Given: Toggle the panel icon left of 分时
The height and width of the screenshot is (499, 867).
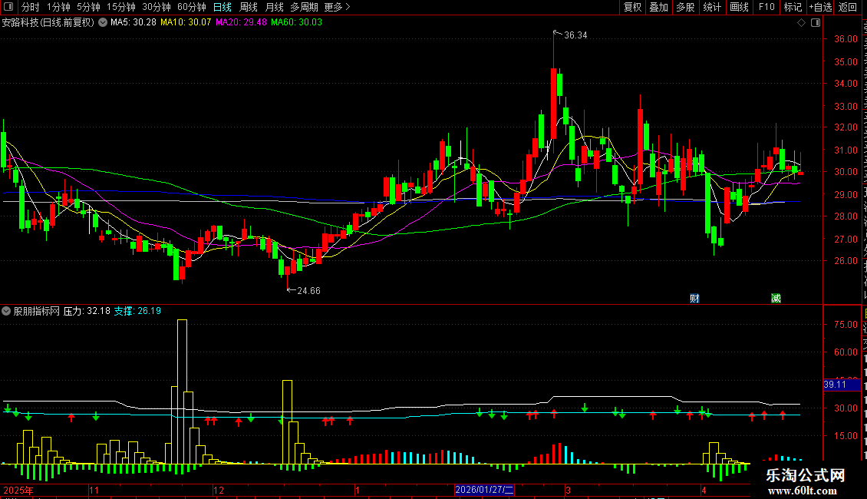Looking at the screenshot, I should [x=8, y=7].
